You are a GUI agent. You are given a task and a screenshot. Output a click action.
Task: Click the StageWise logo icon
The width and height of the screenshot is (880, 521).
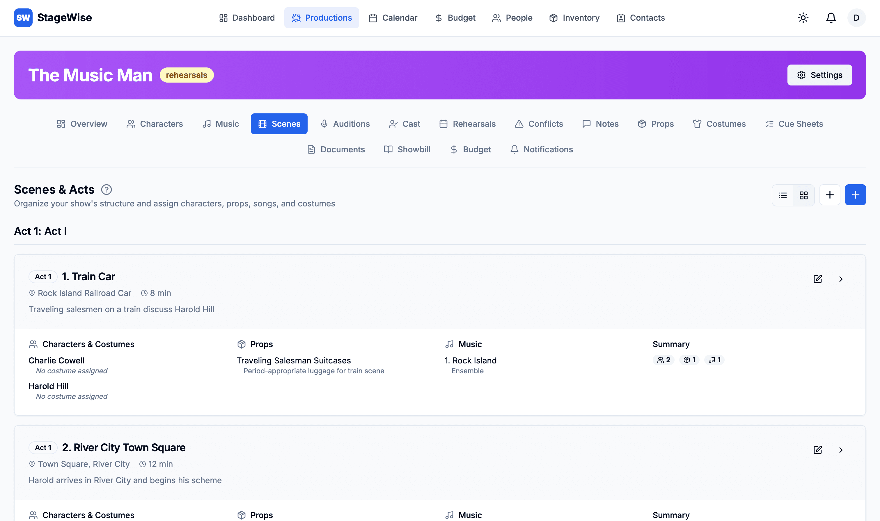(x=23, y=18)
